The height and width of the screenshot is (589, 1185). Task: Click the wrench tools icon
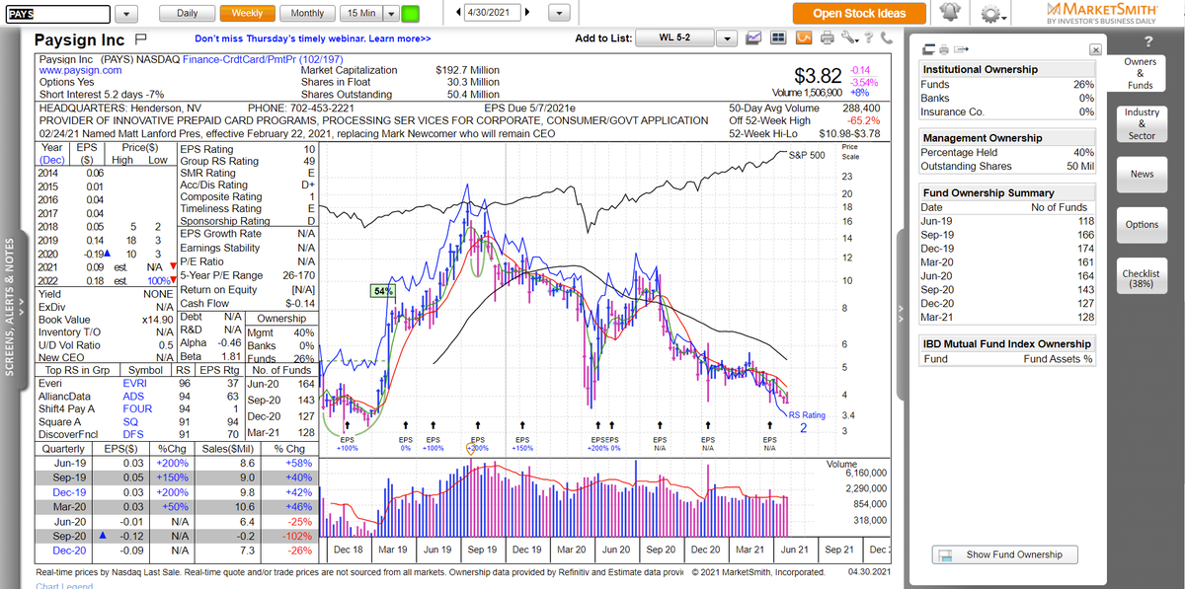pyautogui.click(x=847, y=37)
